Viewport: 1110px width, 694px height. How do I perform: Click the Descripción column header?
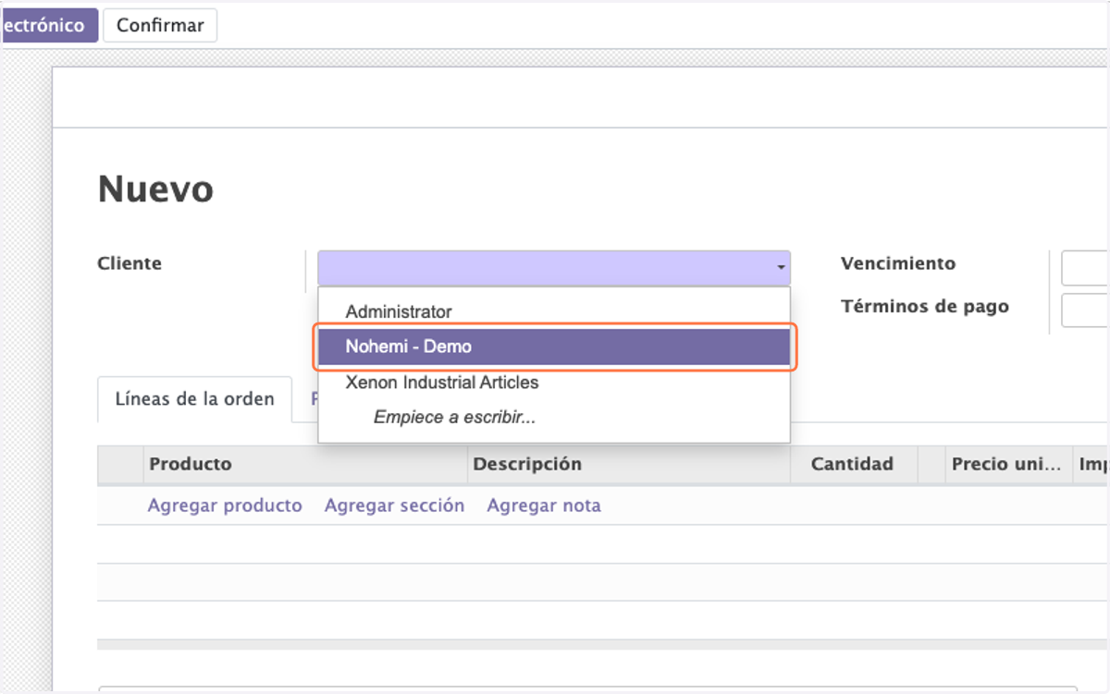click(630, 464)
